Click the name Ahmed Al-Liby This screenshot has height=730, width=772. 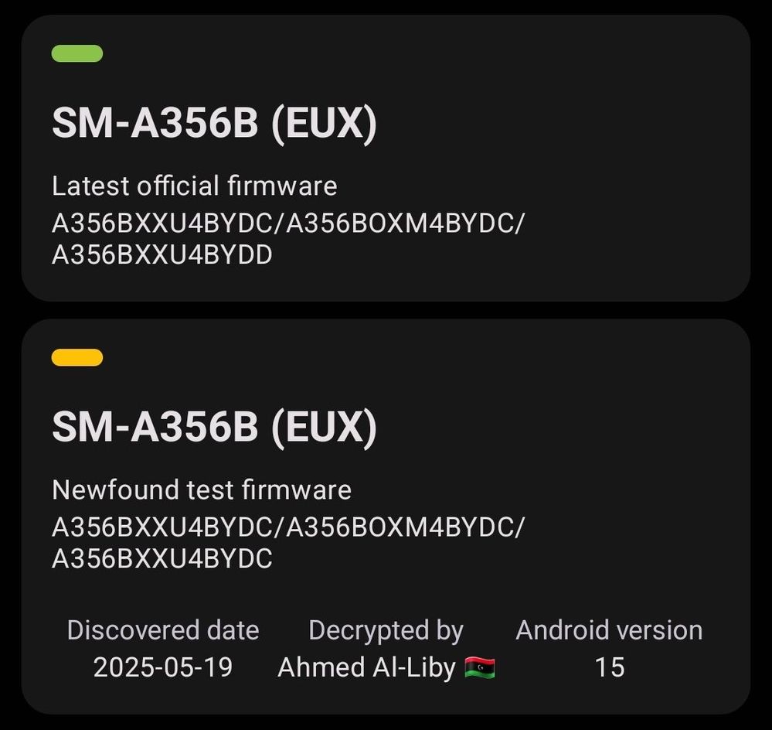(367, 668)
